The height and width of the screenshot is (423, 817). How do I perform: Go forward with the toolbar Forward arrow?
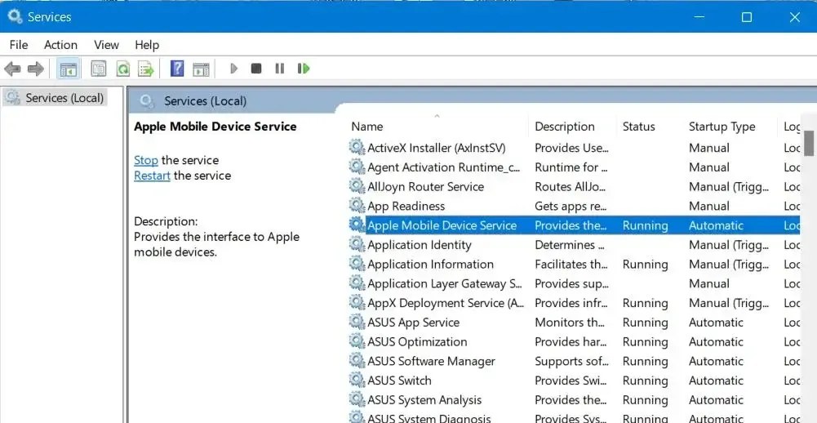point(35,69)
